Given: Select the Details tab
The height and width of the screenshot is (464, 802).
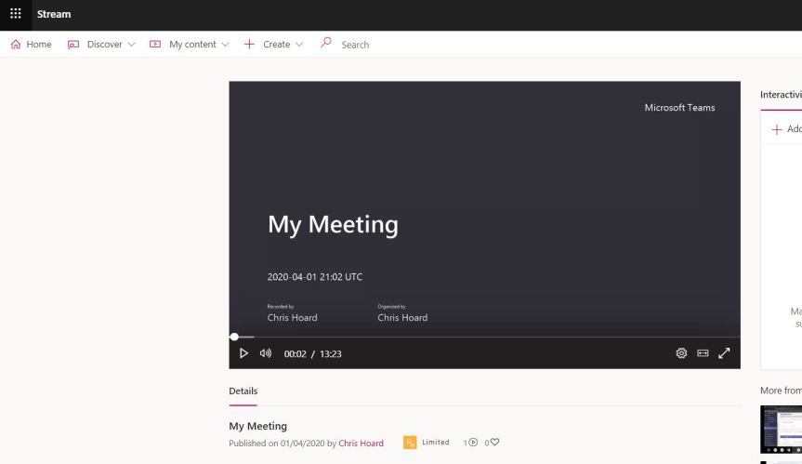Looking at the screenshot, I should (x=243, y=391).
